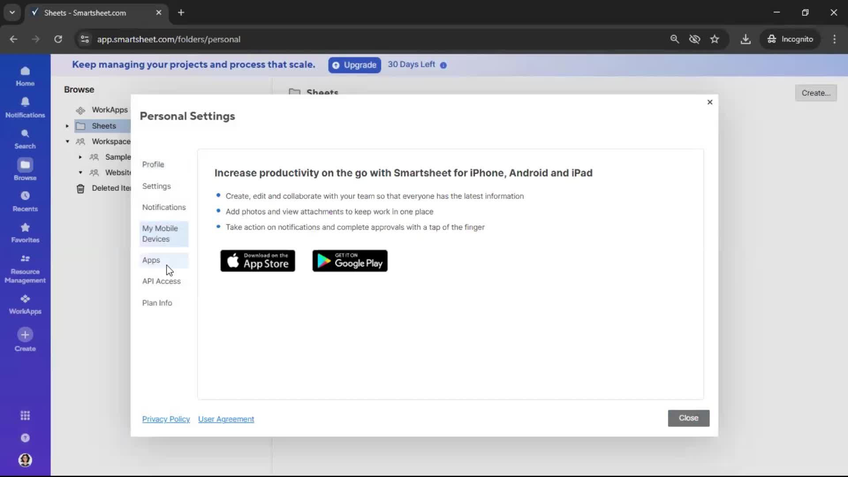The width and height of the screenshot is (848, 477).
Task: Open the WorkApps icon in sidebar
Action: (25, 303)
